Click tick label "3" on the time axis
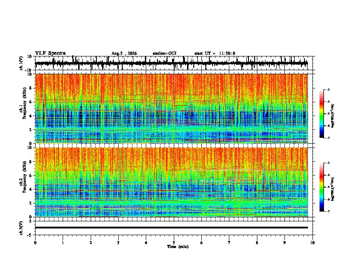352x272 pixels. coord(118,243)
